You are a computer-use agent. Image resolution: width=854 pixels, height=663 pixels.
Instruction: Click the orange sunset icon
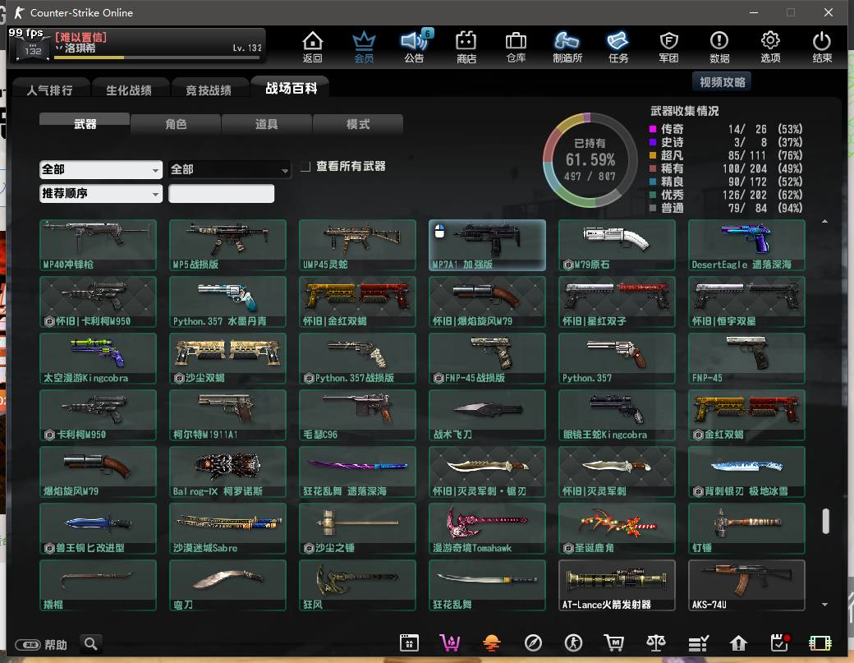(x=491, y=642)
